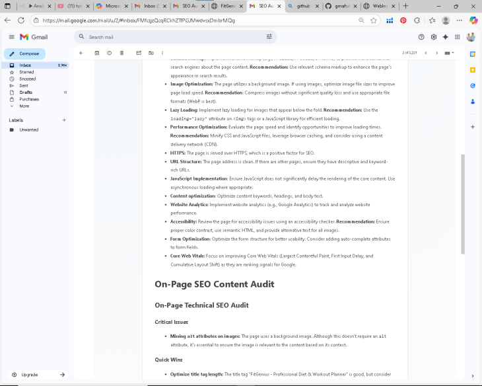Image resolution: width=482 pixels, height=386 pixels.
Task: Open the Google apps grid
Action: coord(458,37)
